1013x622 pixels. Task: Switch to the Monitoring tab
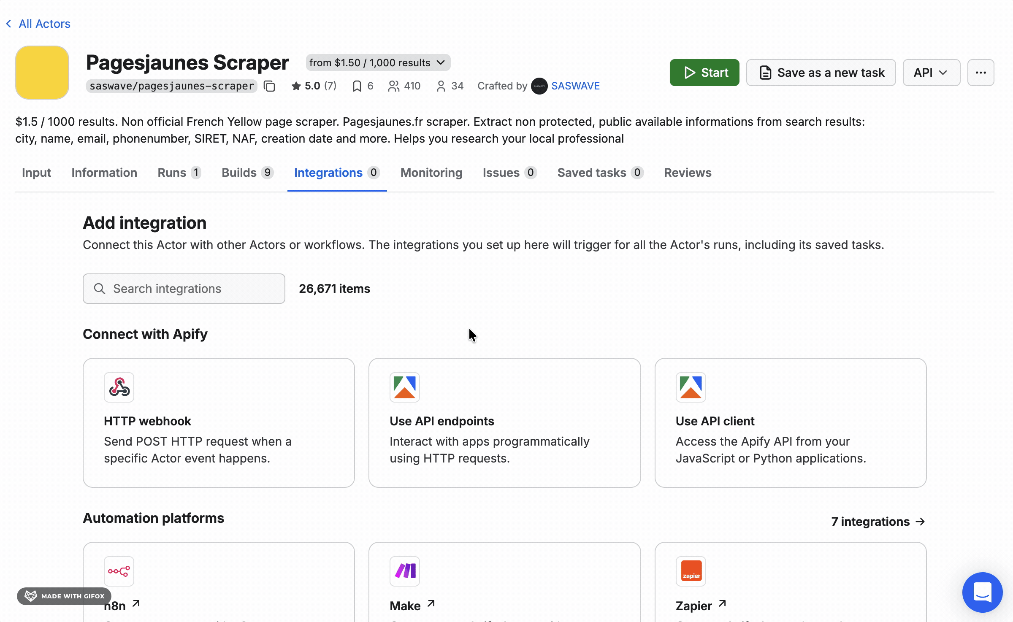coord(431,173)
